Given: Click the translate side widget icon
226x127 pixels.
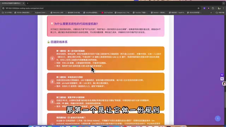Looking at the screenshot, I should coord(222,79).
